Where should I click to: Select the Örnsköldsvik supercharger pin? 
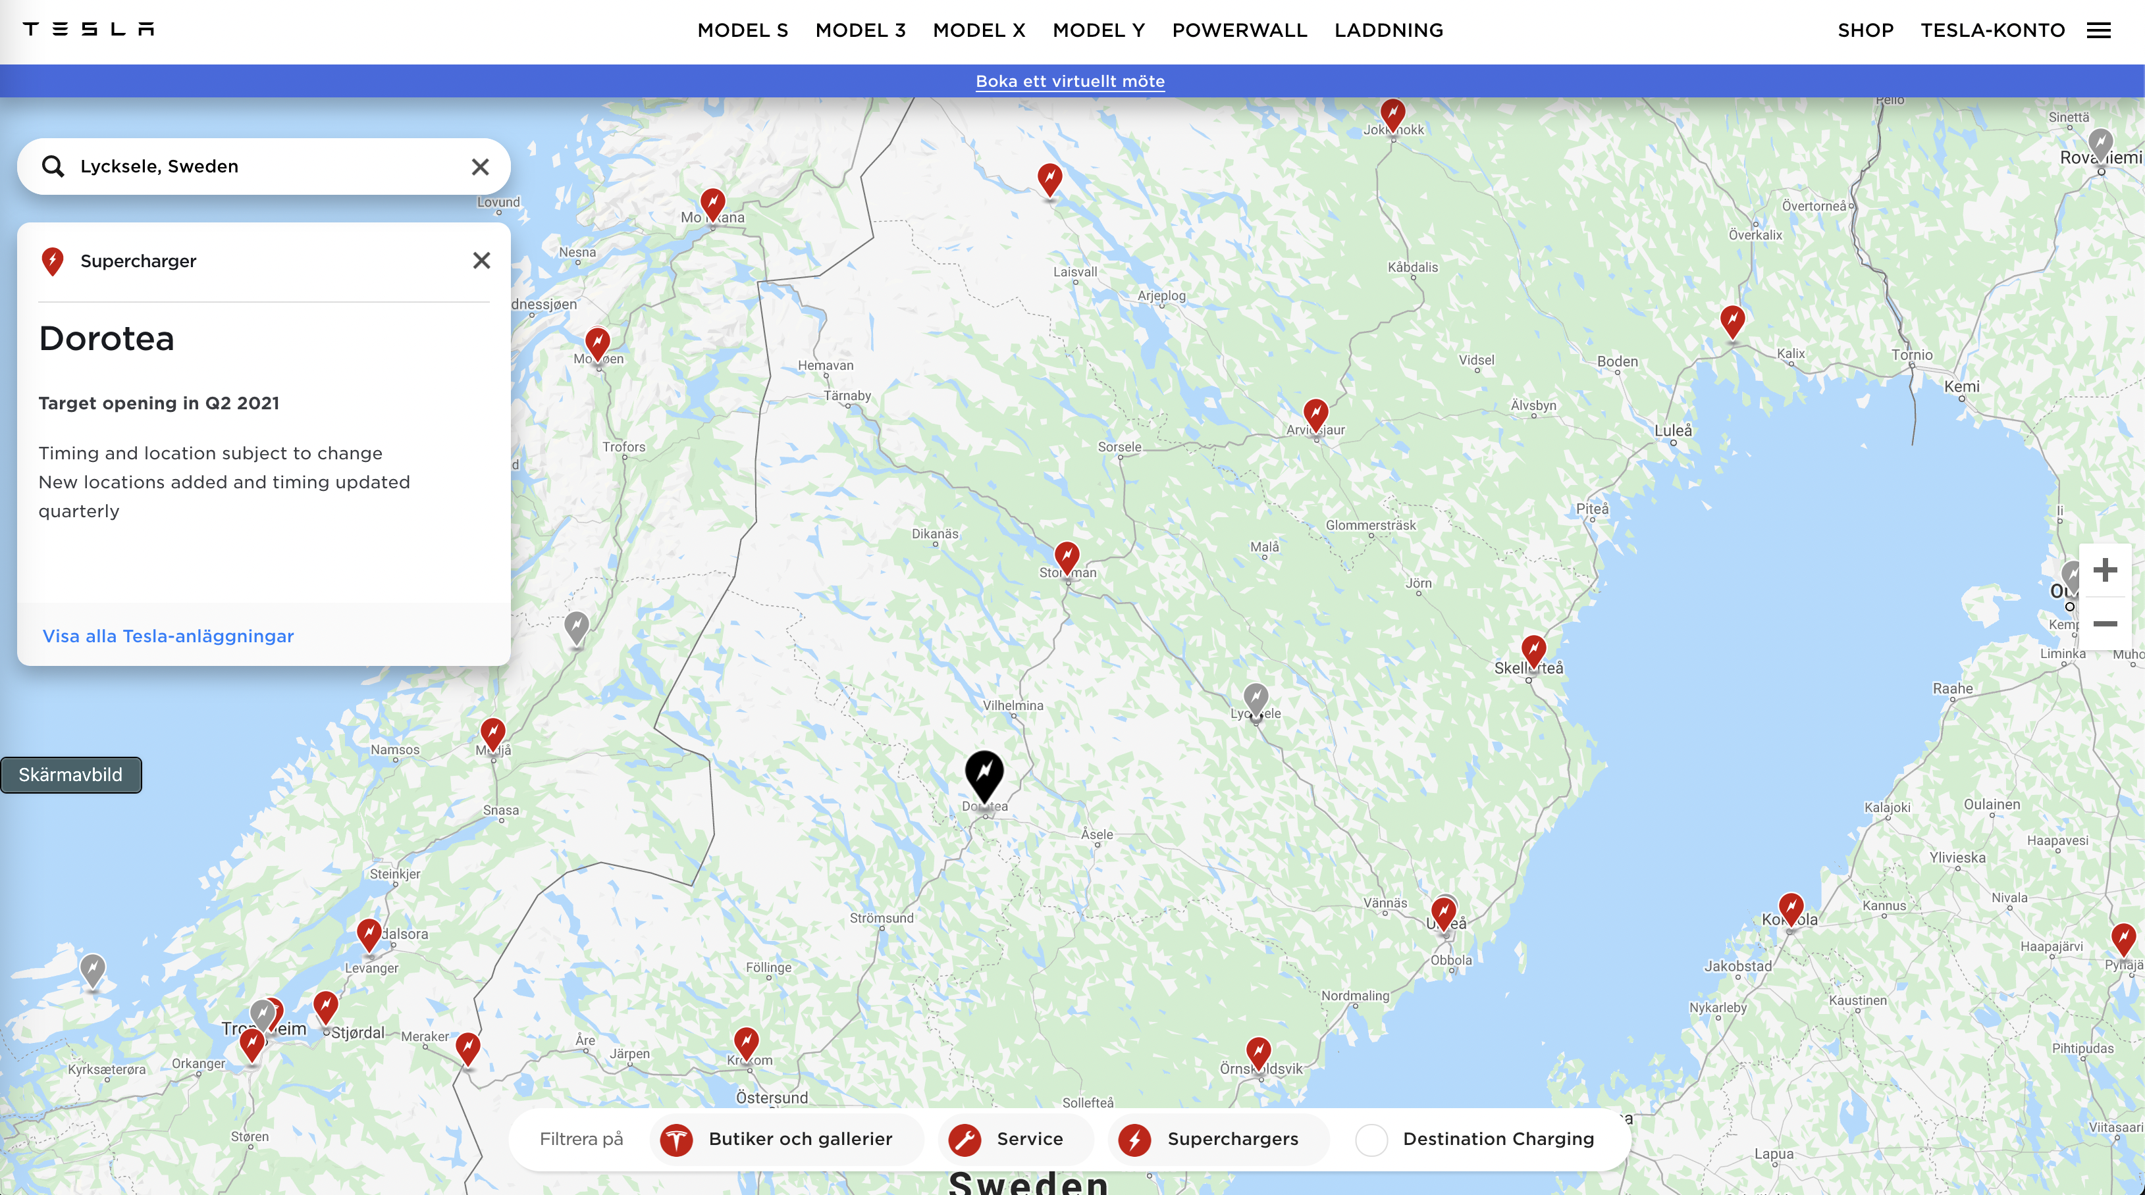[x=1258, y=1054]
